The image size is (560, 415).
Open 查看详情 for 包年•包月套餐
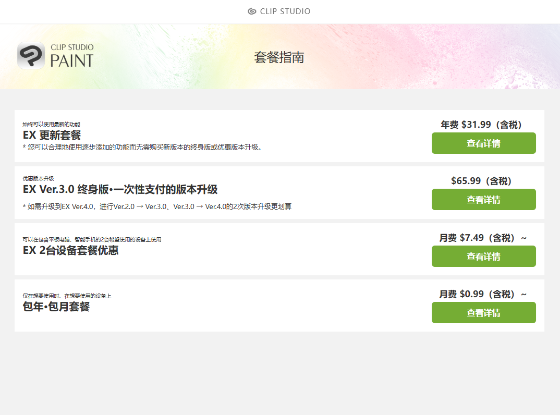(x=483, y=313)
